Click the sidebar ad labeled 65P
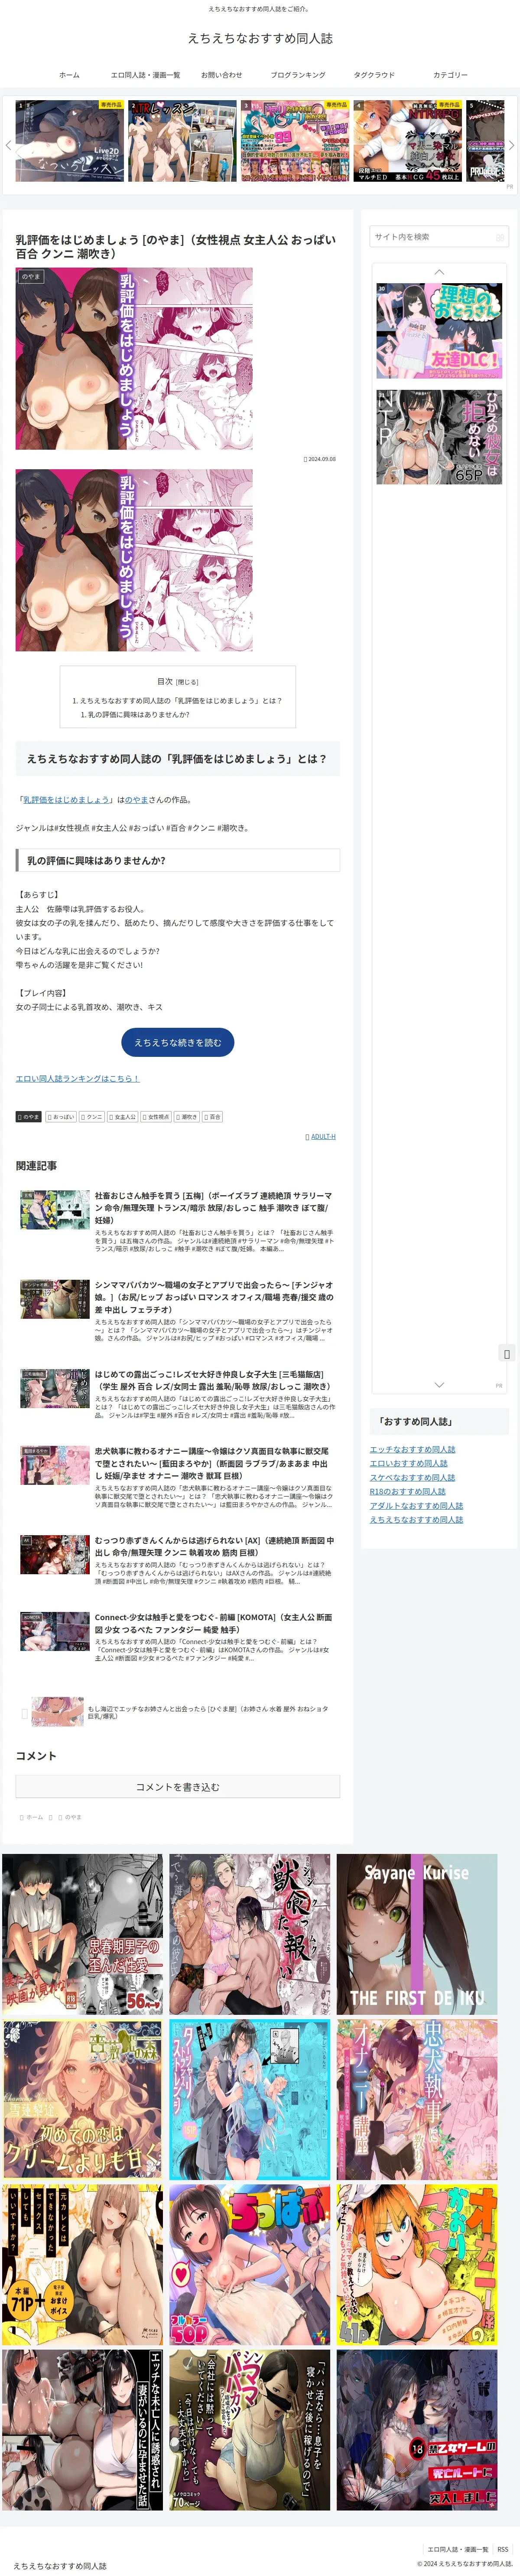 click(439, 437)
